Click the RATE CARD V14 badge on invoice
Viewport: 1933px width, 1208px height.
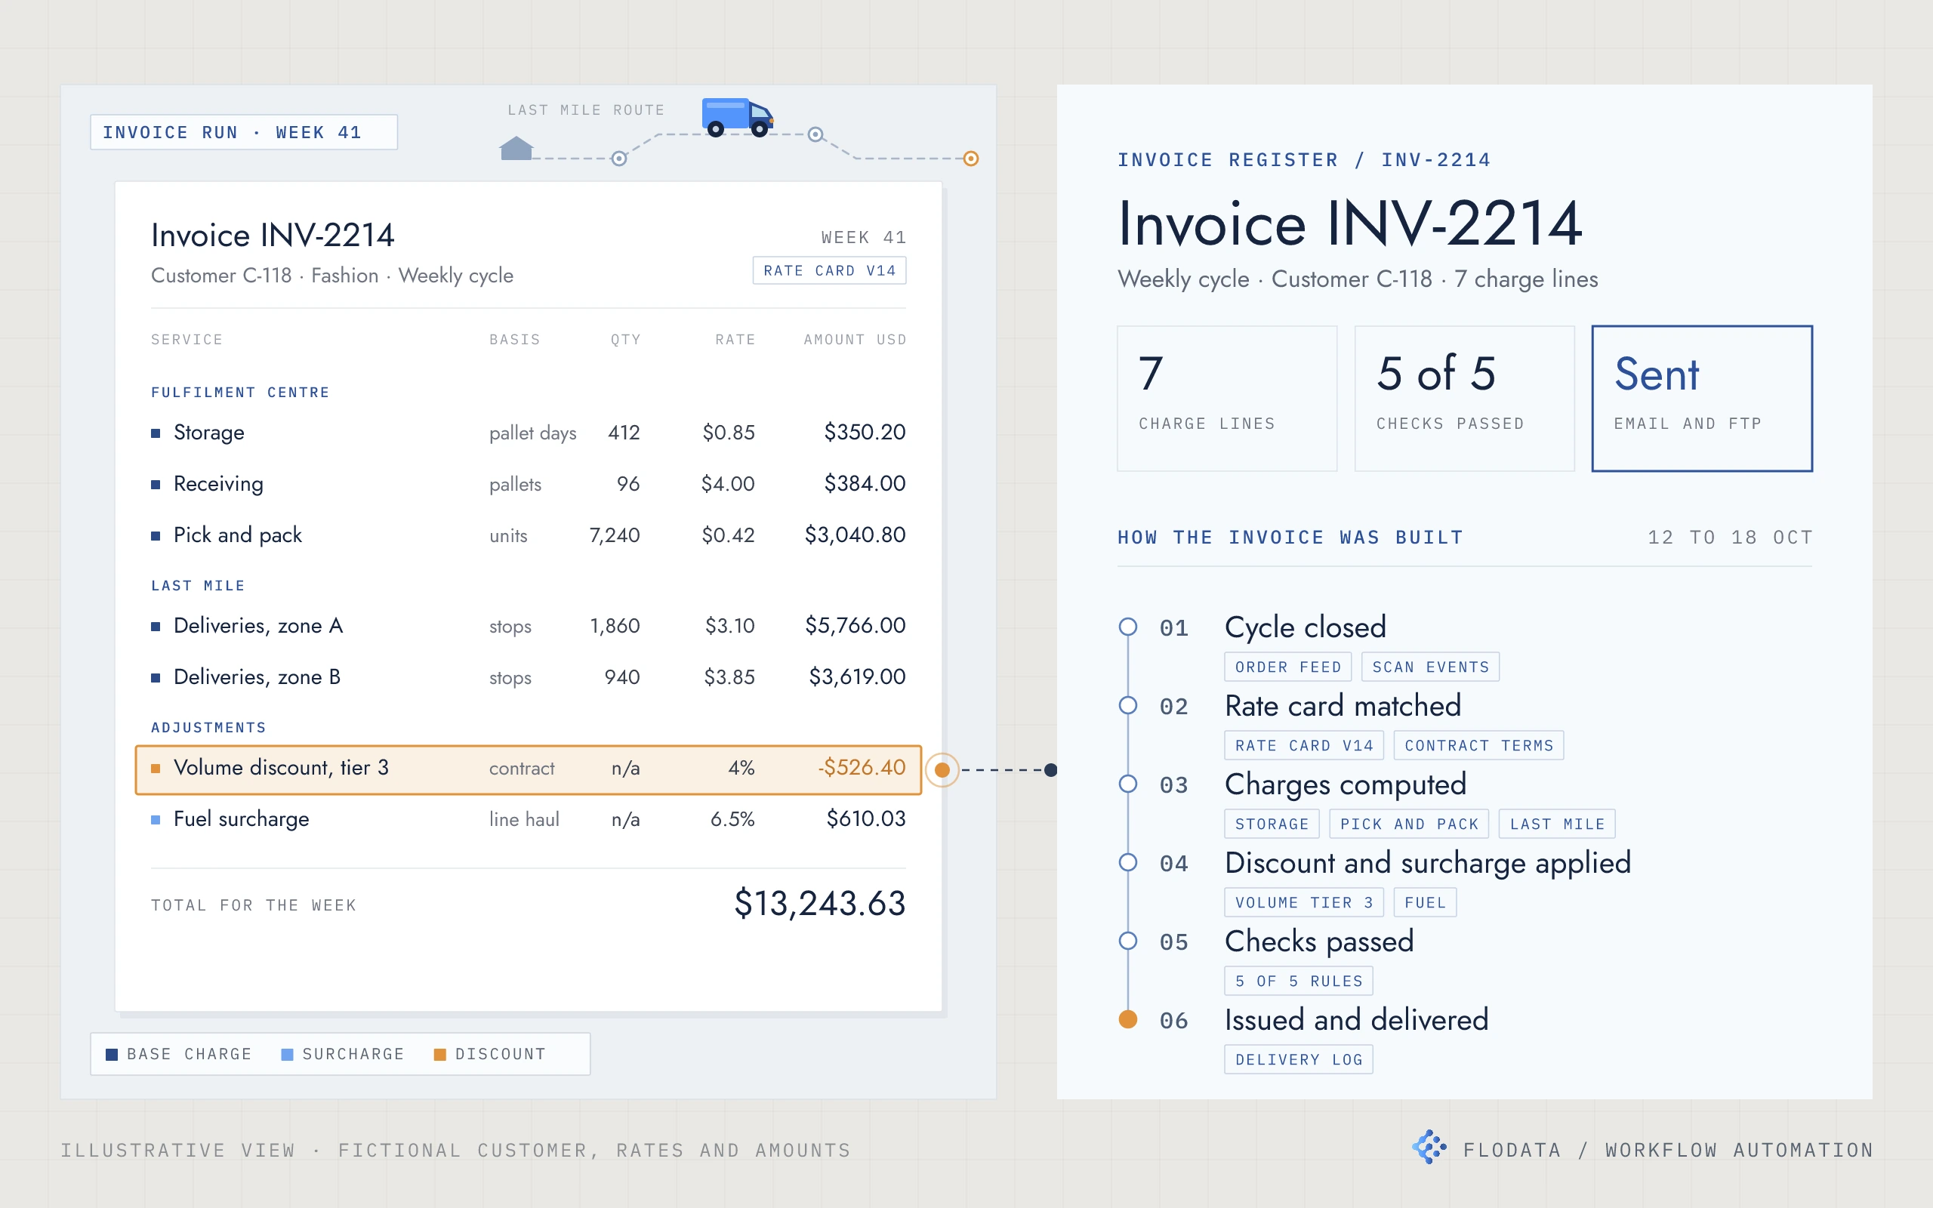pyautogui.click(x=829, y=271)
